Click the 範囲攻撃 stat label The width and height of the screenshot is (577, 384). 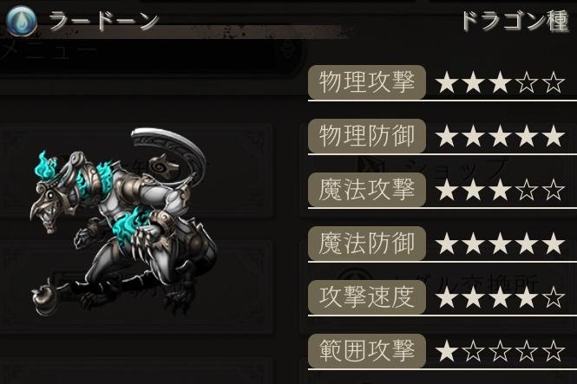(x=367, y=350)
